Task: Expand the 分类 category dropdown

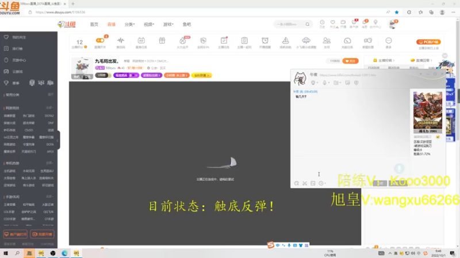Action: (129, 24)
